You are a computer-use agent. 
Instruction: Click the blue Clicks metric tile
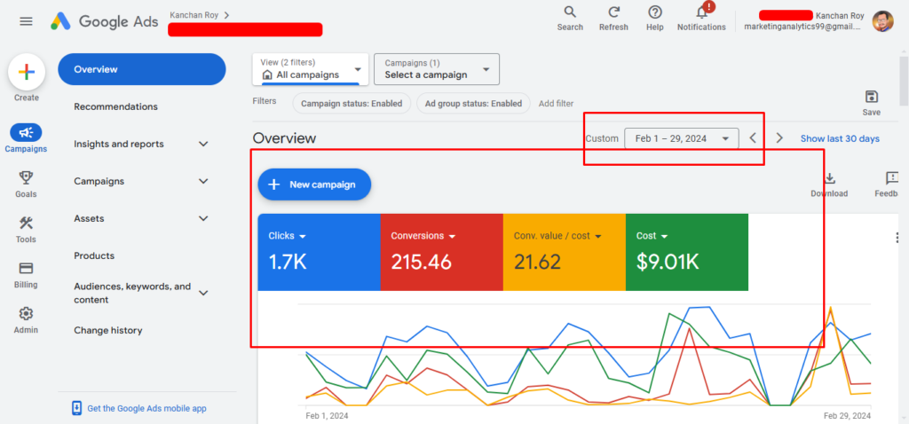coord(320,252)
